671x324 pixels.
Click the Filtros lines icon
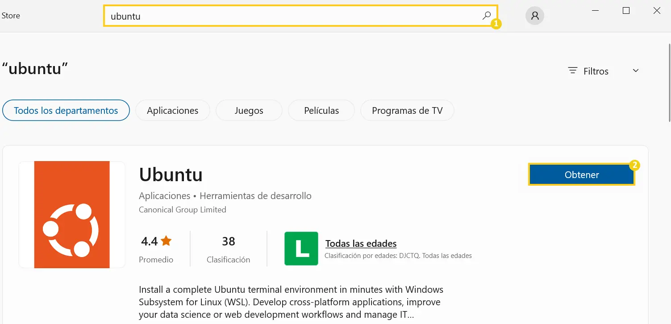coord(573,71)
